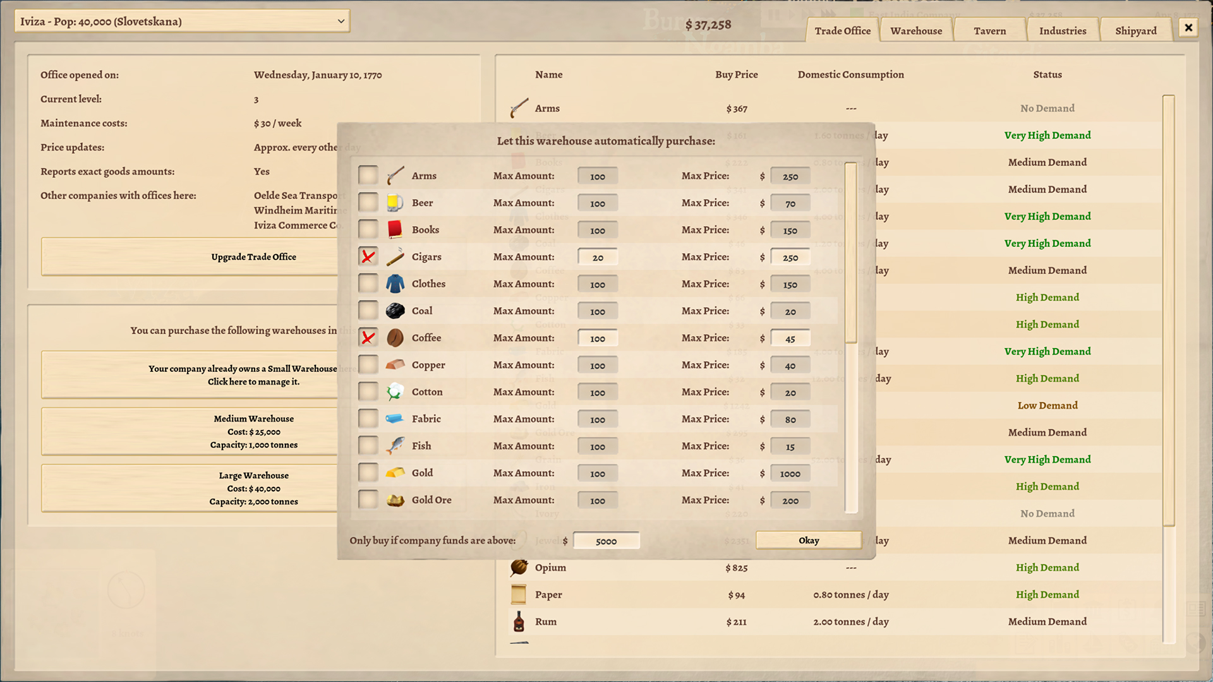1213x682 pixels.
Task: Switch to the Shipyard tab
Action: click(1135, 30)
